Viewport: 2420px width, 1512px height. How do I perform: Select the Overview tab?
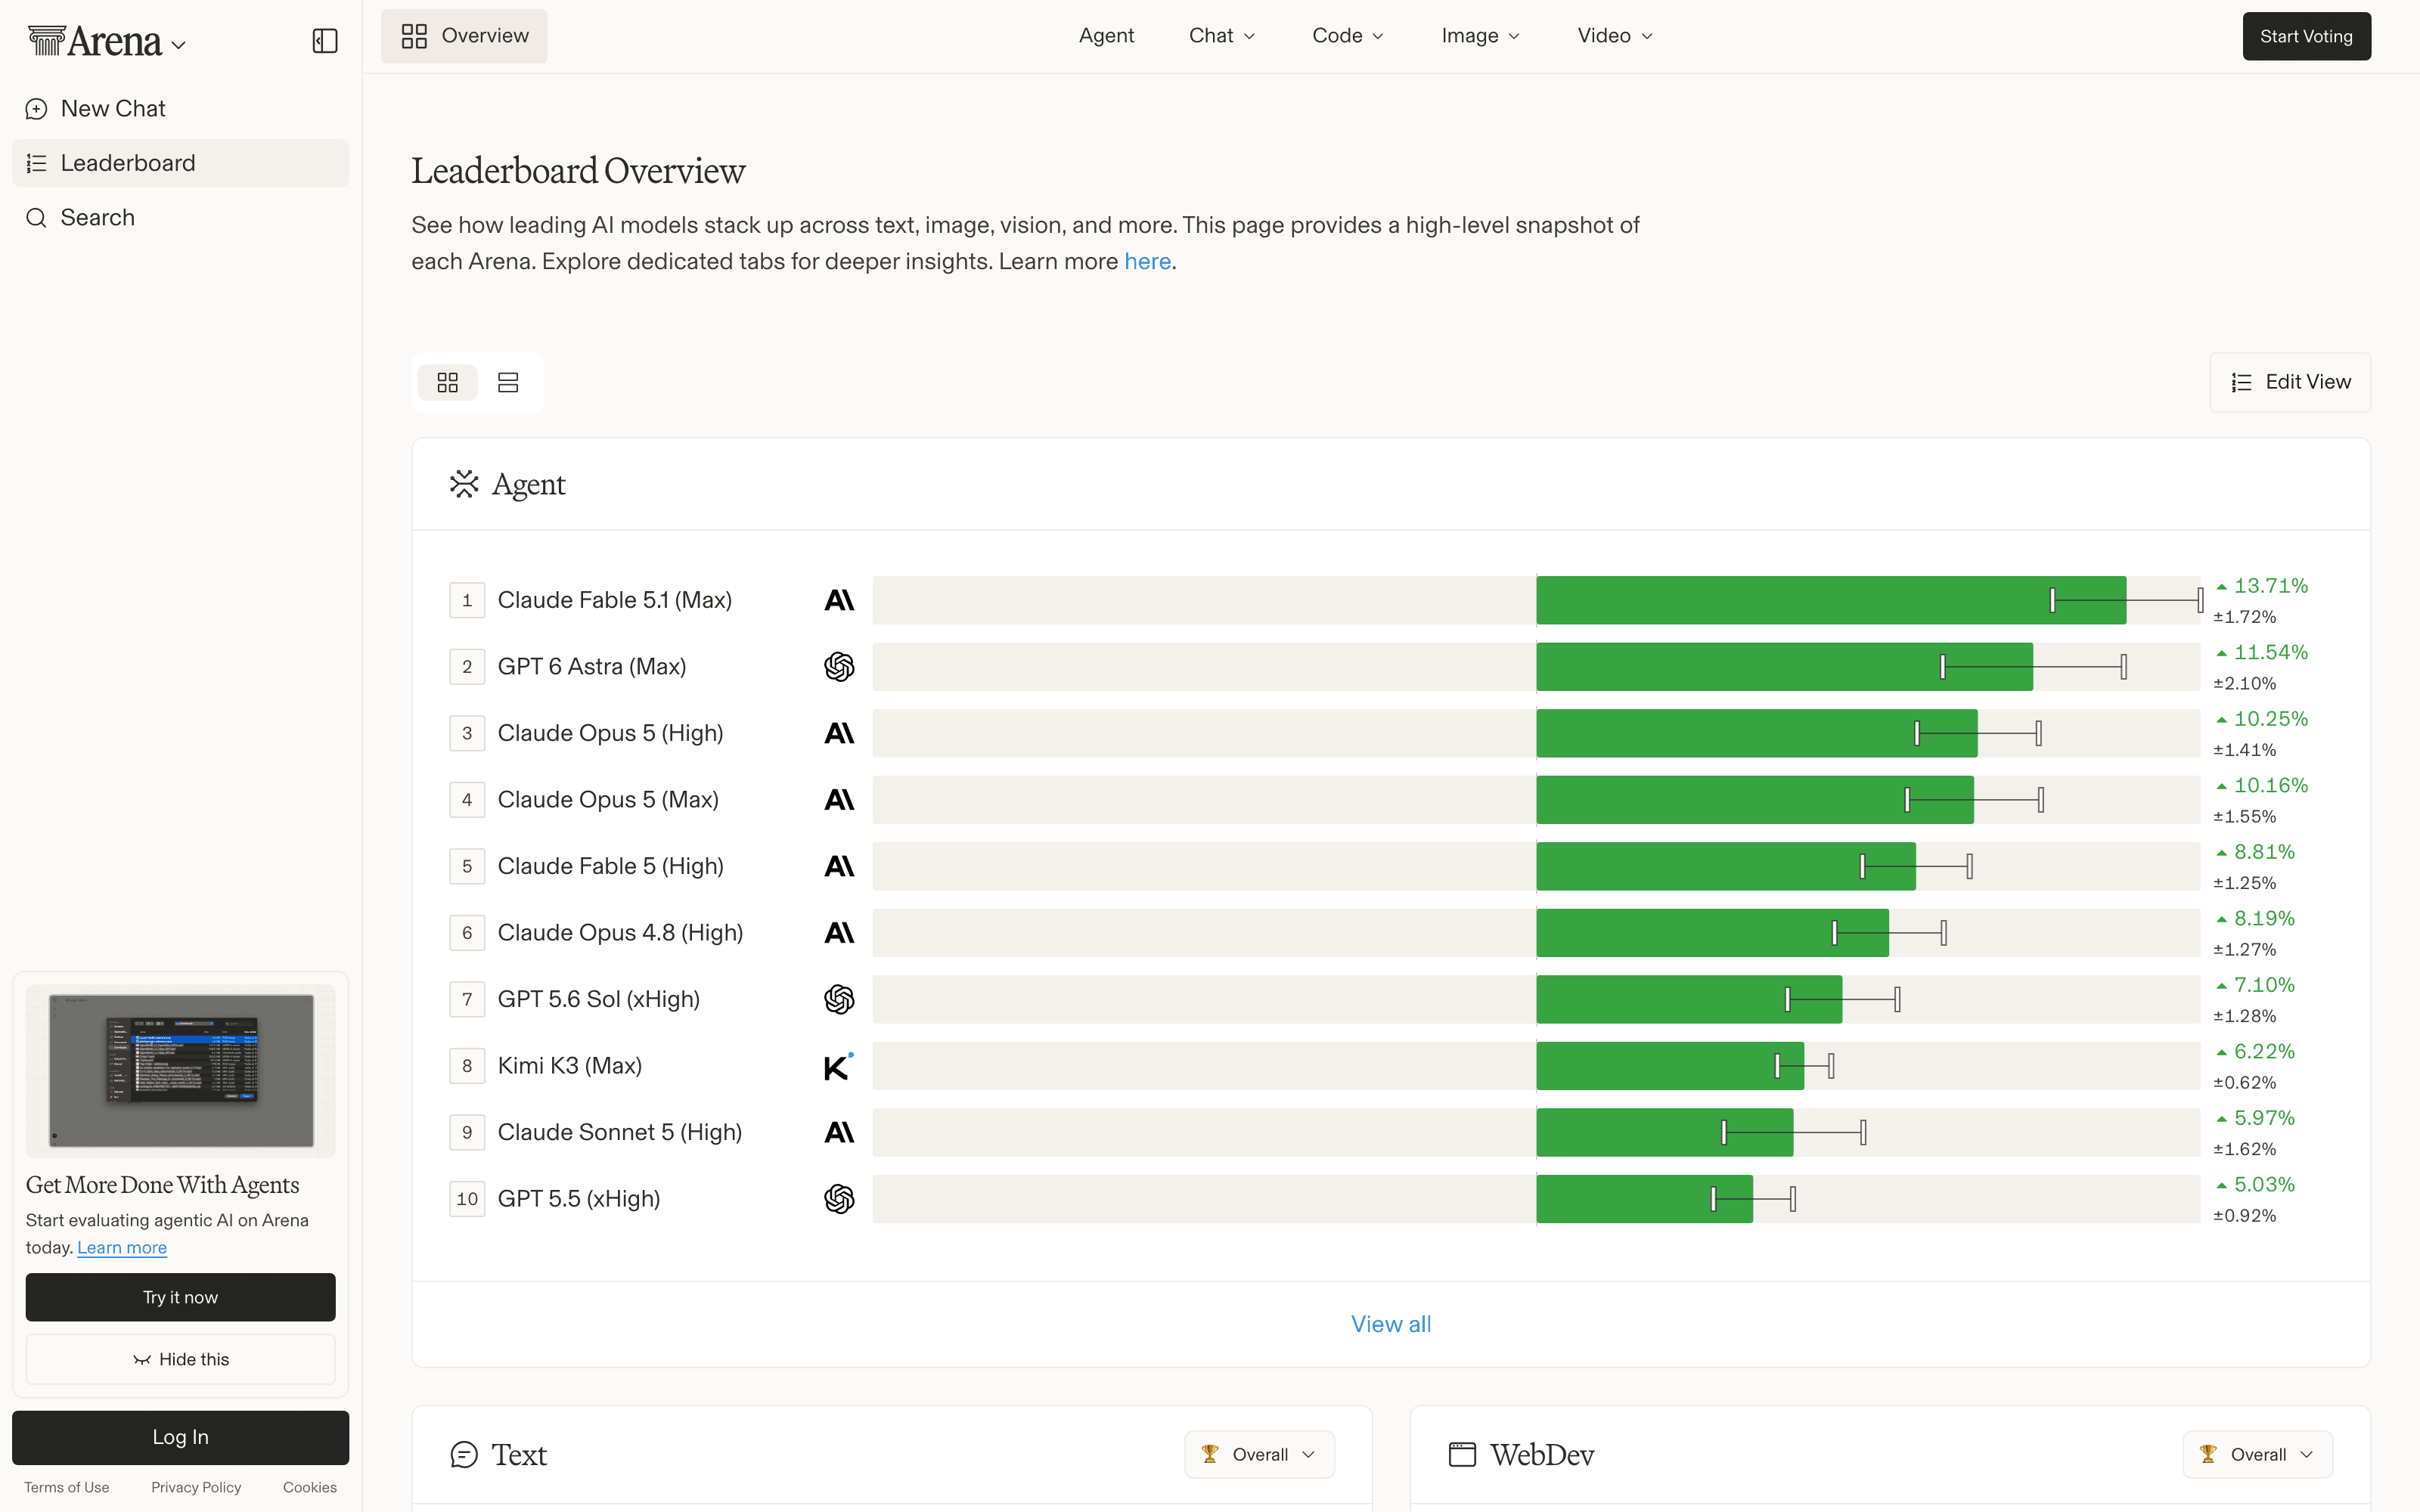464,36
